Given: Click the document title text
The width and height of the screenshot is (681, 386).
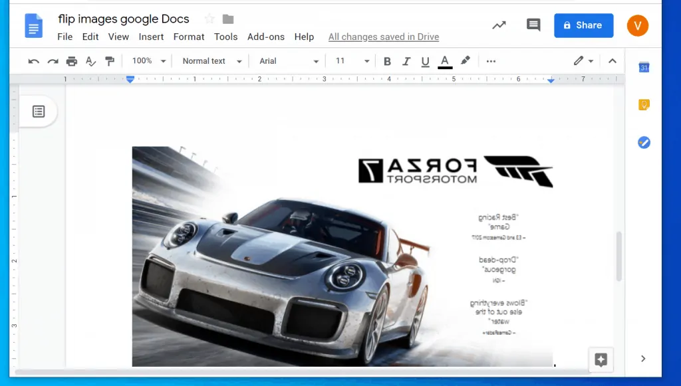Looking at the screenshot, I should pyautogui.click(x=124, y=19).
